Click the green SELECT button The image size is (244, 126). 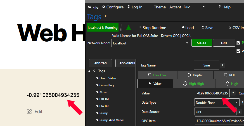[202, 43]
